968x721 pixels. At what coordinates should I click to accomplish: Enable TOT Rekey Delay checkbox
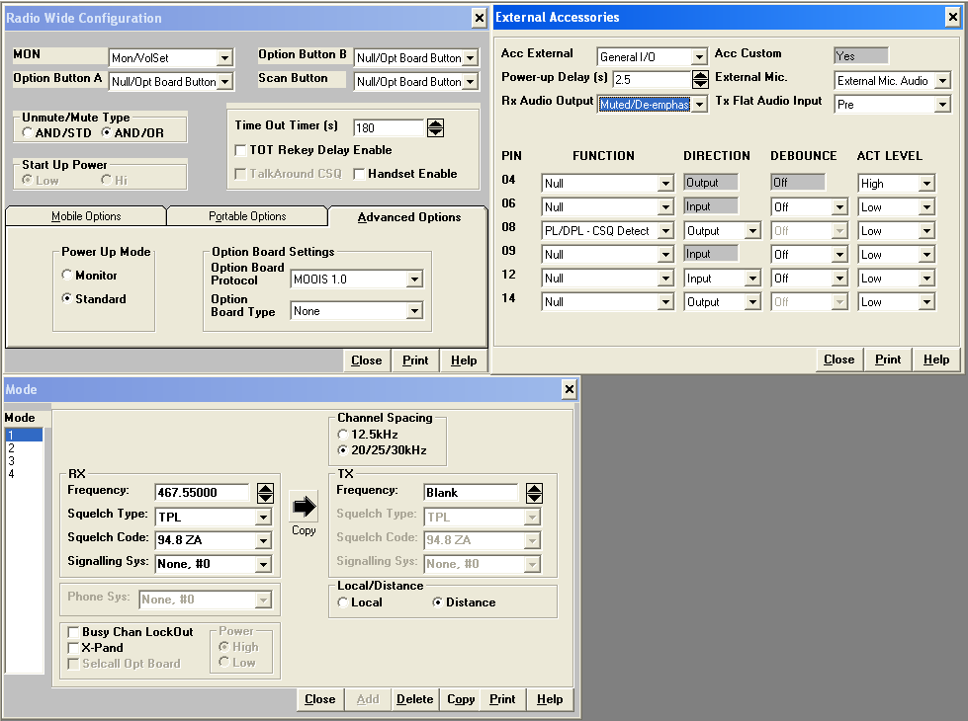241,150
